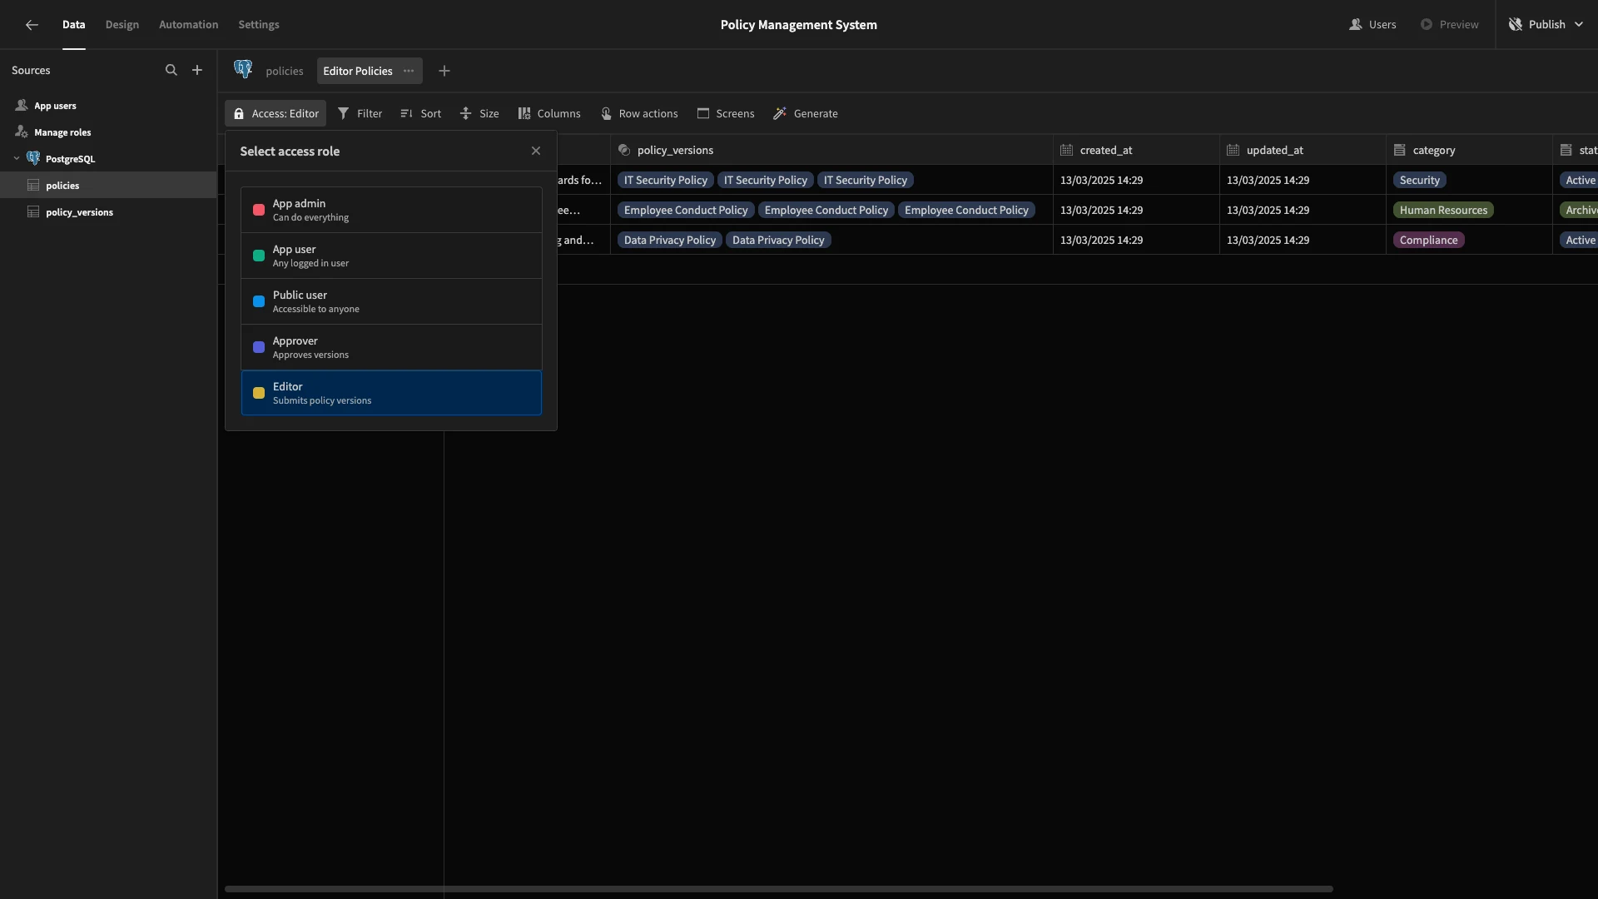Open the Settings tab
The height and width of the screenshot is (899, 1598).
pos(259,25)
